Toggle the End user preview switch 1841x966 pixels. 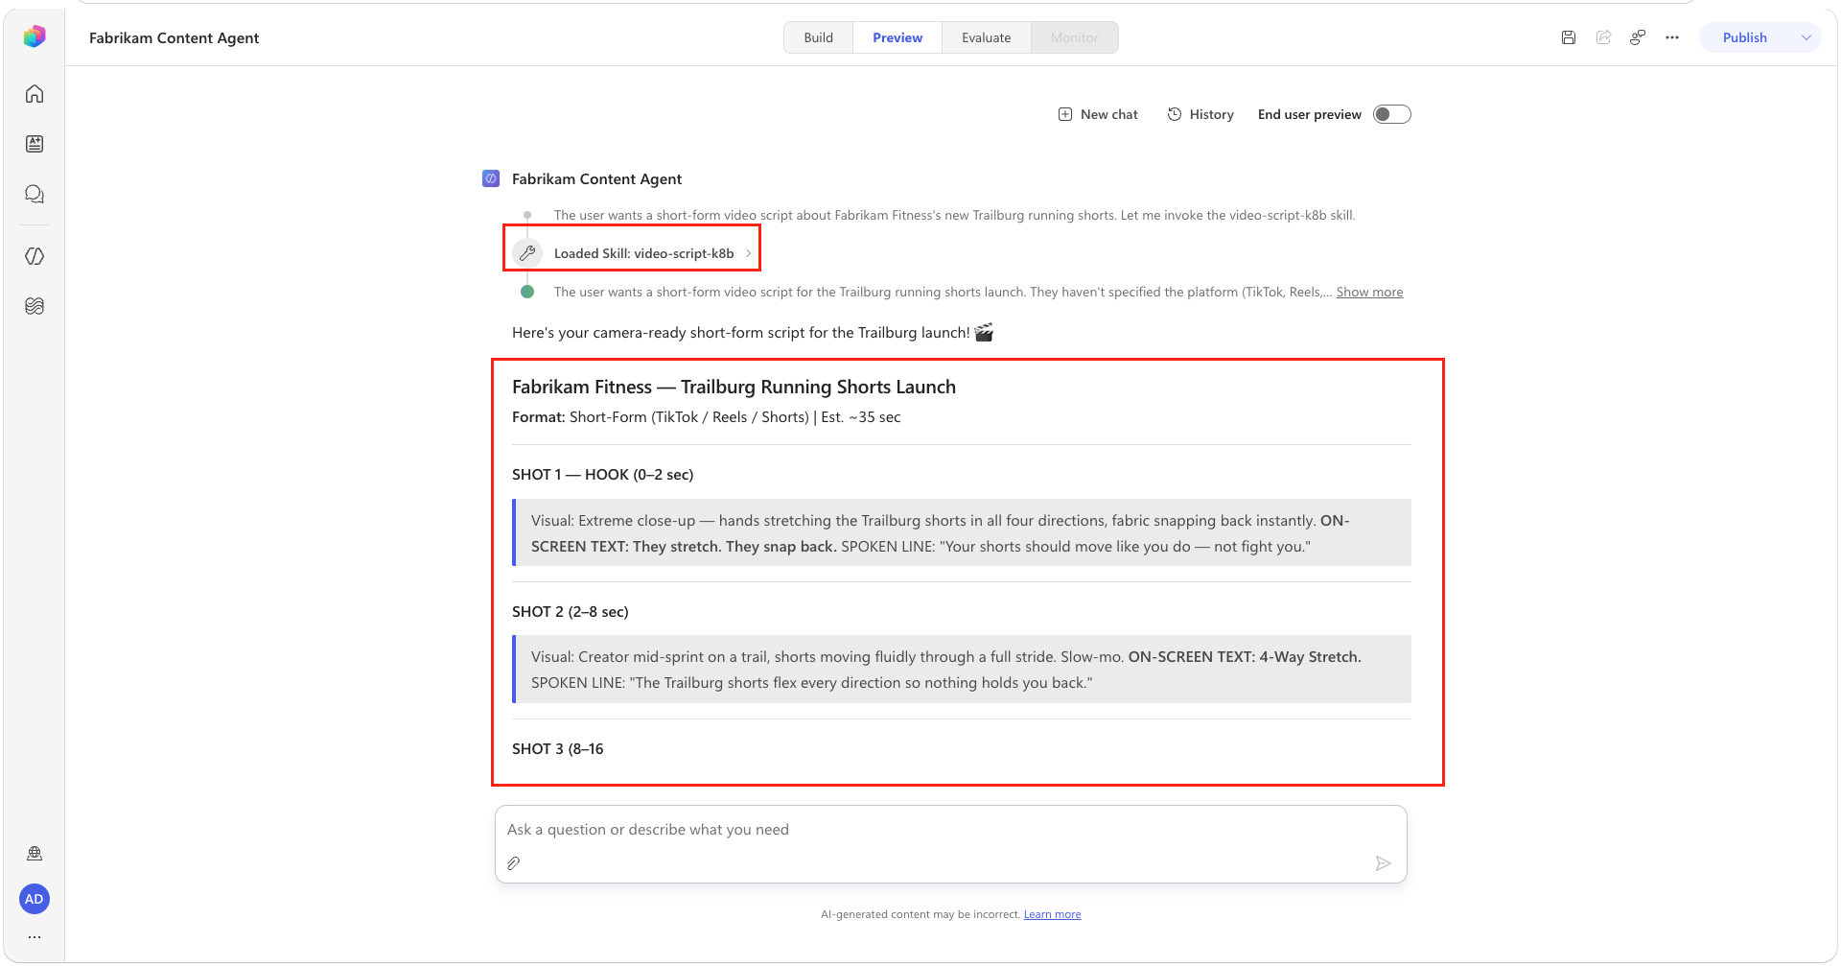[1392, 114]
